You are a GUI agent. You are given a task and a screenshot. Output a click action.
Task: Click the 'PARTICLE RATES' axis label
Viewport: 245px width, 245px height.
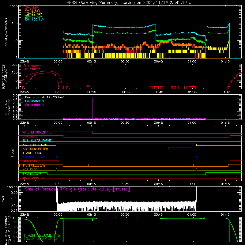click(x=3, y=77)
